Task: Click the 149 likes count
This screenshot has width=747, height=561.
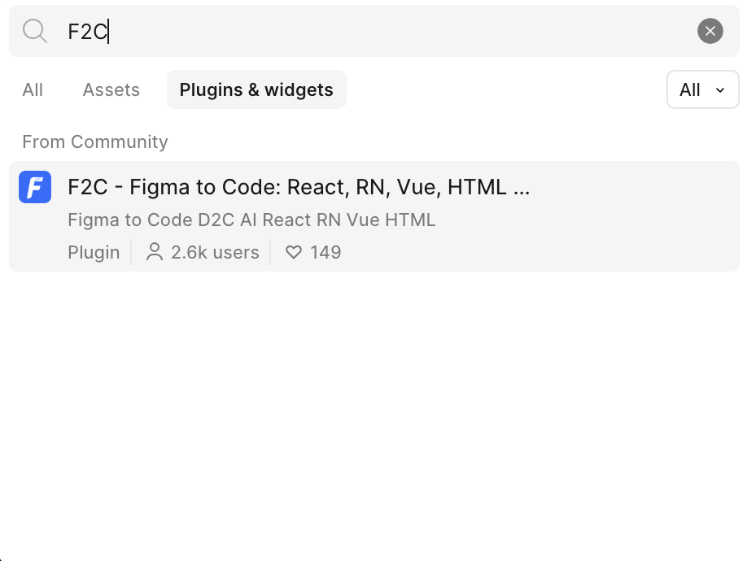Action: click(x=325, y=252)
